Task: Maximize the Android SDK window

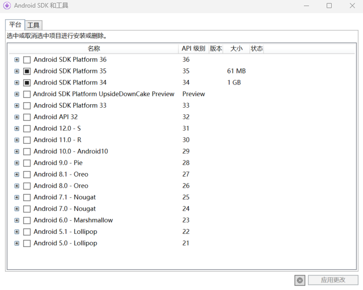Action: (x=329, y=6)
